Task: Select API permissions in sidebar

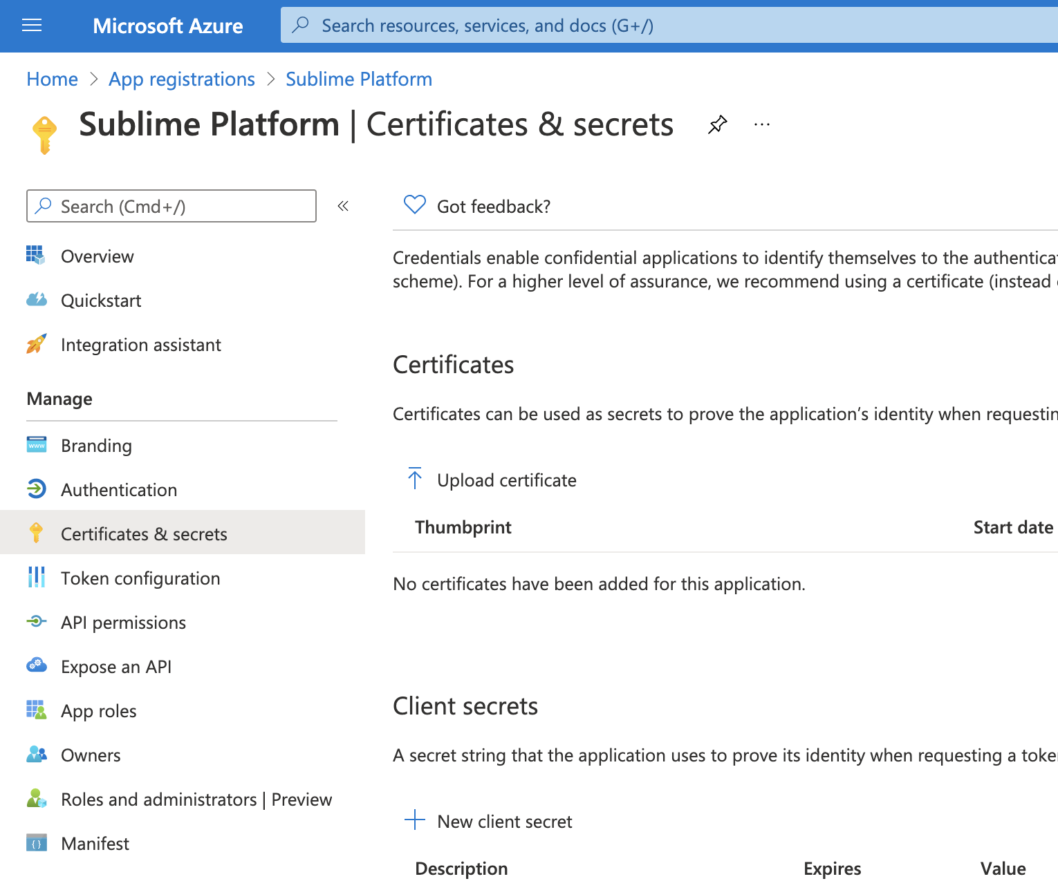Action: (123, 623)
